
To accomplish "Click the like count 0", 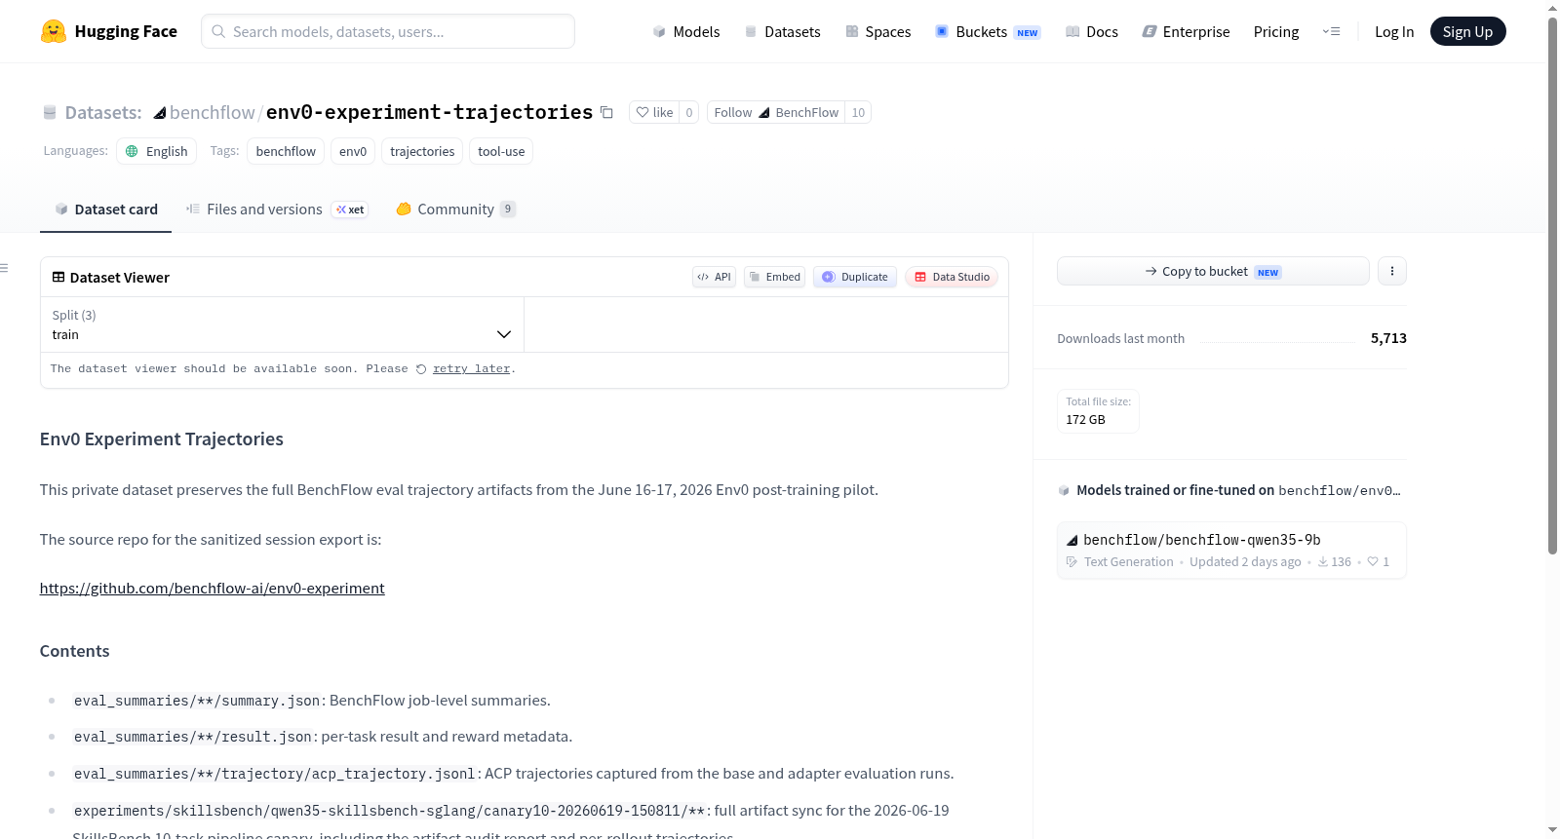I will point(689,112).
